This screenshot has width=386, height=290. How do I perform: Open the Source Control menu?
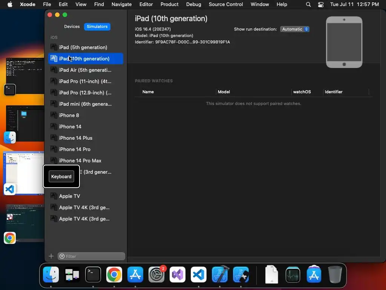click(x=226, y=5)
